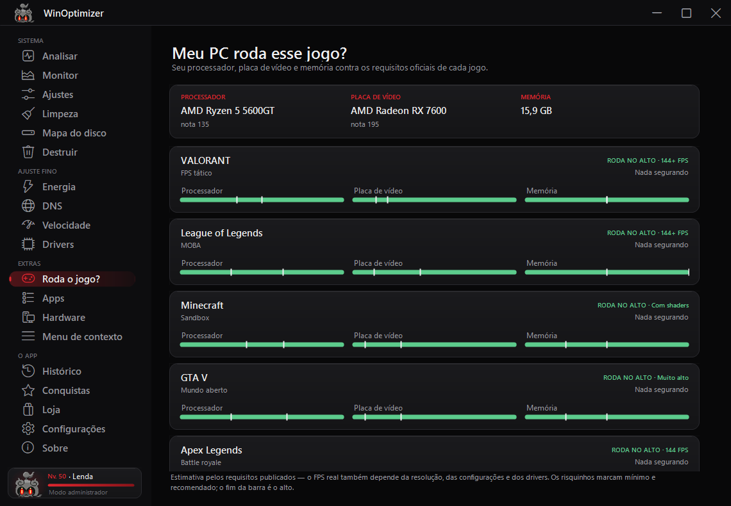Image resolution: width=731 pixels, height=506 pixels.
Task: Click the Apex Legends title
Action: click(211, 450)
